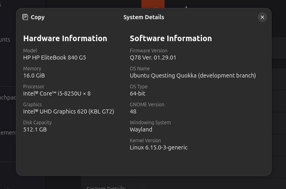Viewport: 286px width, 189px height.
Task: Click the Linux 6.15.0-3-generic kernel value
Action: [x=159, y=147]
